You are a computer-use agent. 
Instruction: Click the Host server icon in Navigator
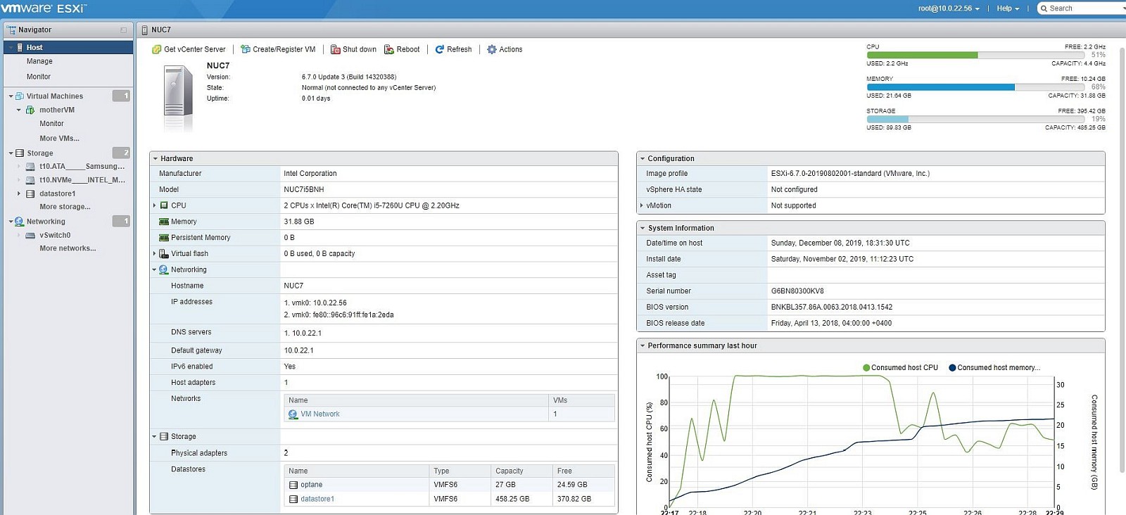pos(20,47)
